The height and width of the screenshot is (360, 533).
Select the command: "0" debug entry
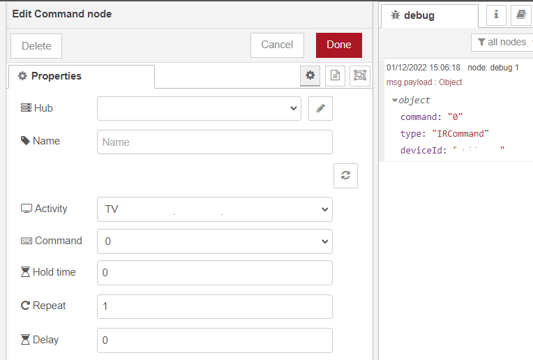tap(431, 117)
